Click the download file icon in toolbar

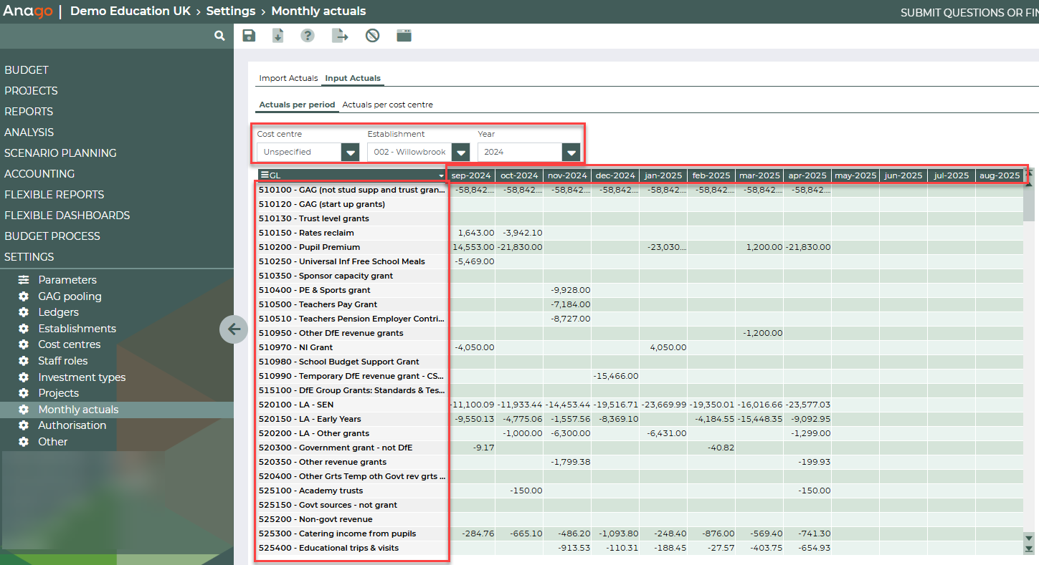tap(277, 36)
